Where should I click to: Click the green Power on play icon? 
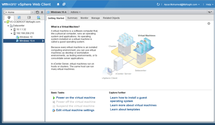click(x=54, y=97)
